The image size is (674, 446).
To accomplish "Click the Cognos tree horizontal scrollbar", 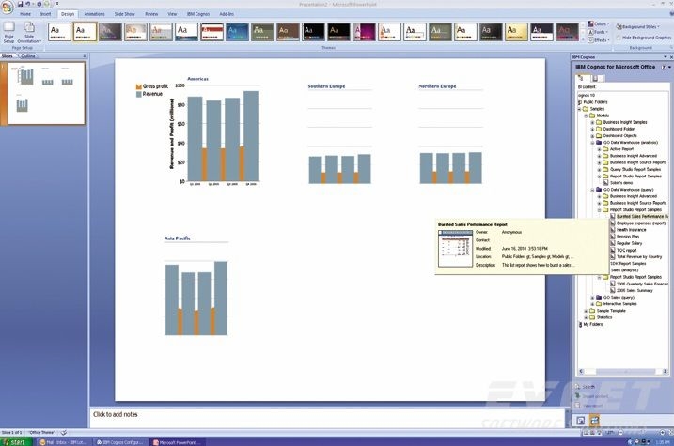I will point(625,372).
